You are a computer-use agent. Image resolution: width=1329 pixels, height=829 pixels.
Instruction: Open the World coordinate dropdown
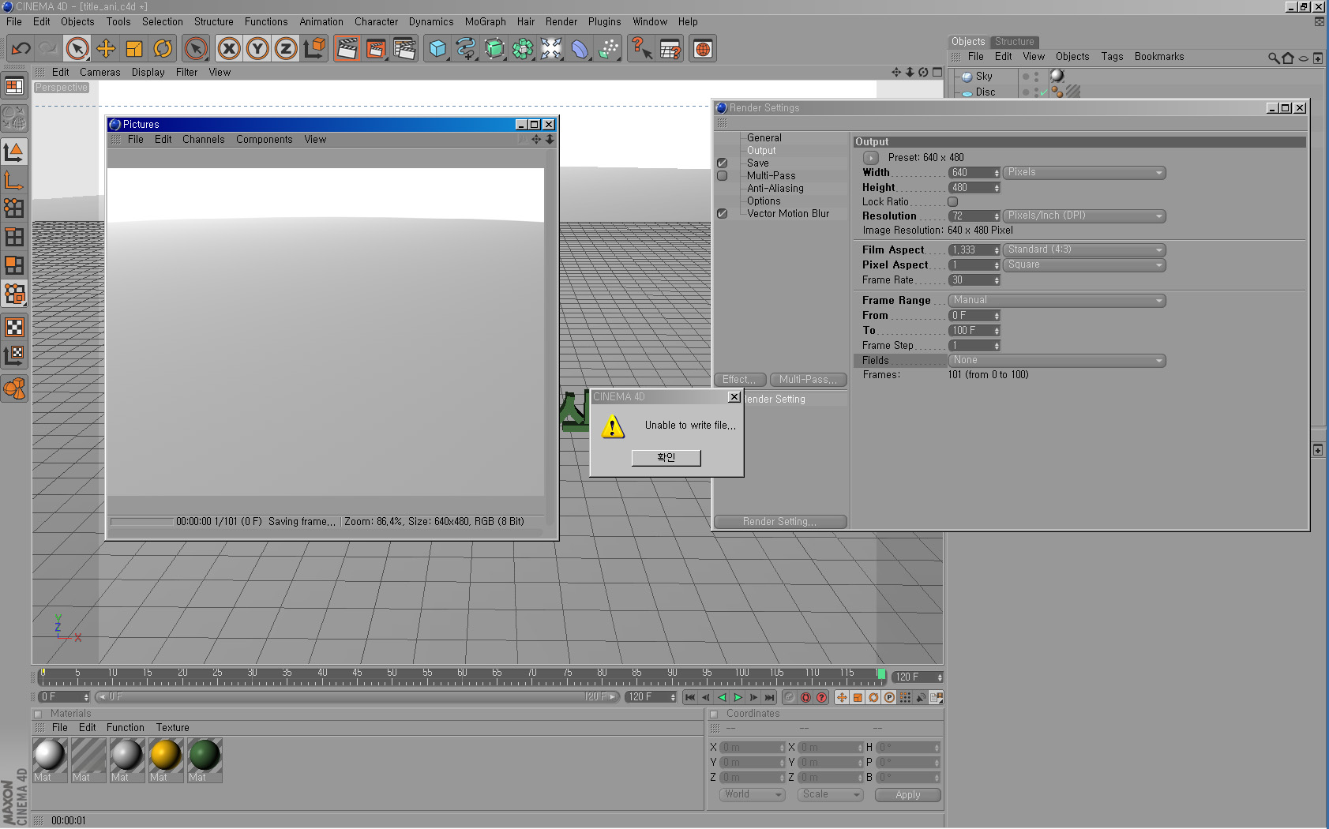[752, 795]
